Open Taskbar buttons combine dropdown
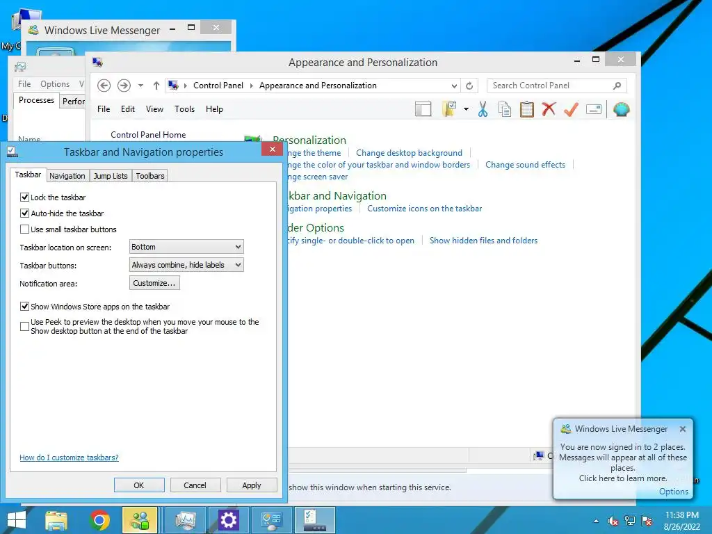This screenshot has height=534, width=712. [186, 265]
